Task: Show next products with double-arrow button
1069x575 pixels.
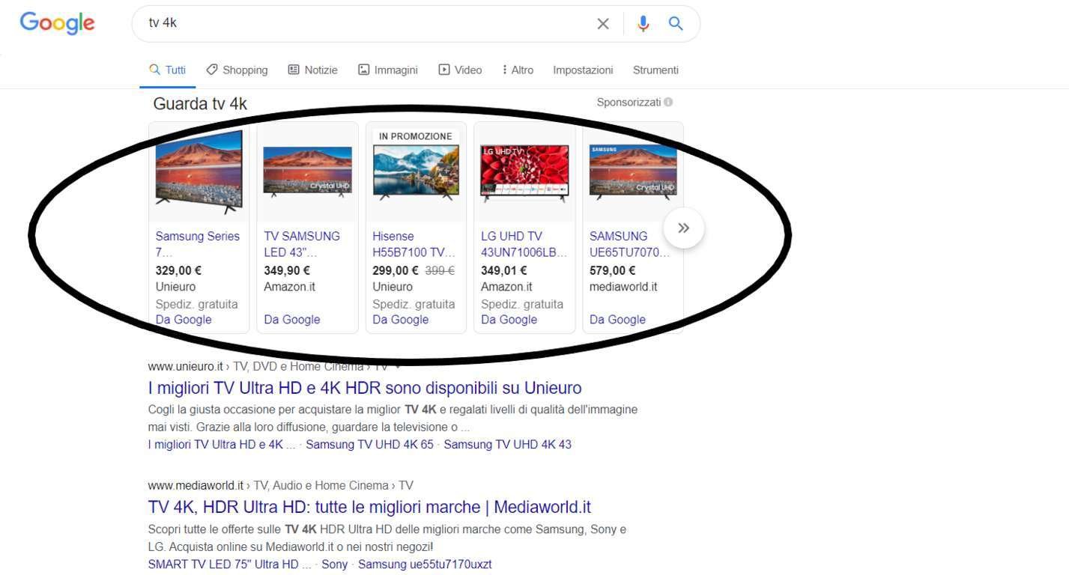Action: coord(683,228)
